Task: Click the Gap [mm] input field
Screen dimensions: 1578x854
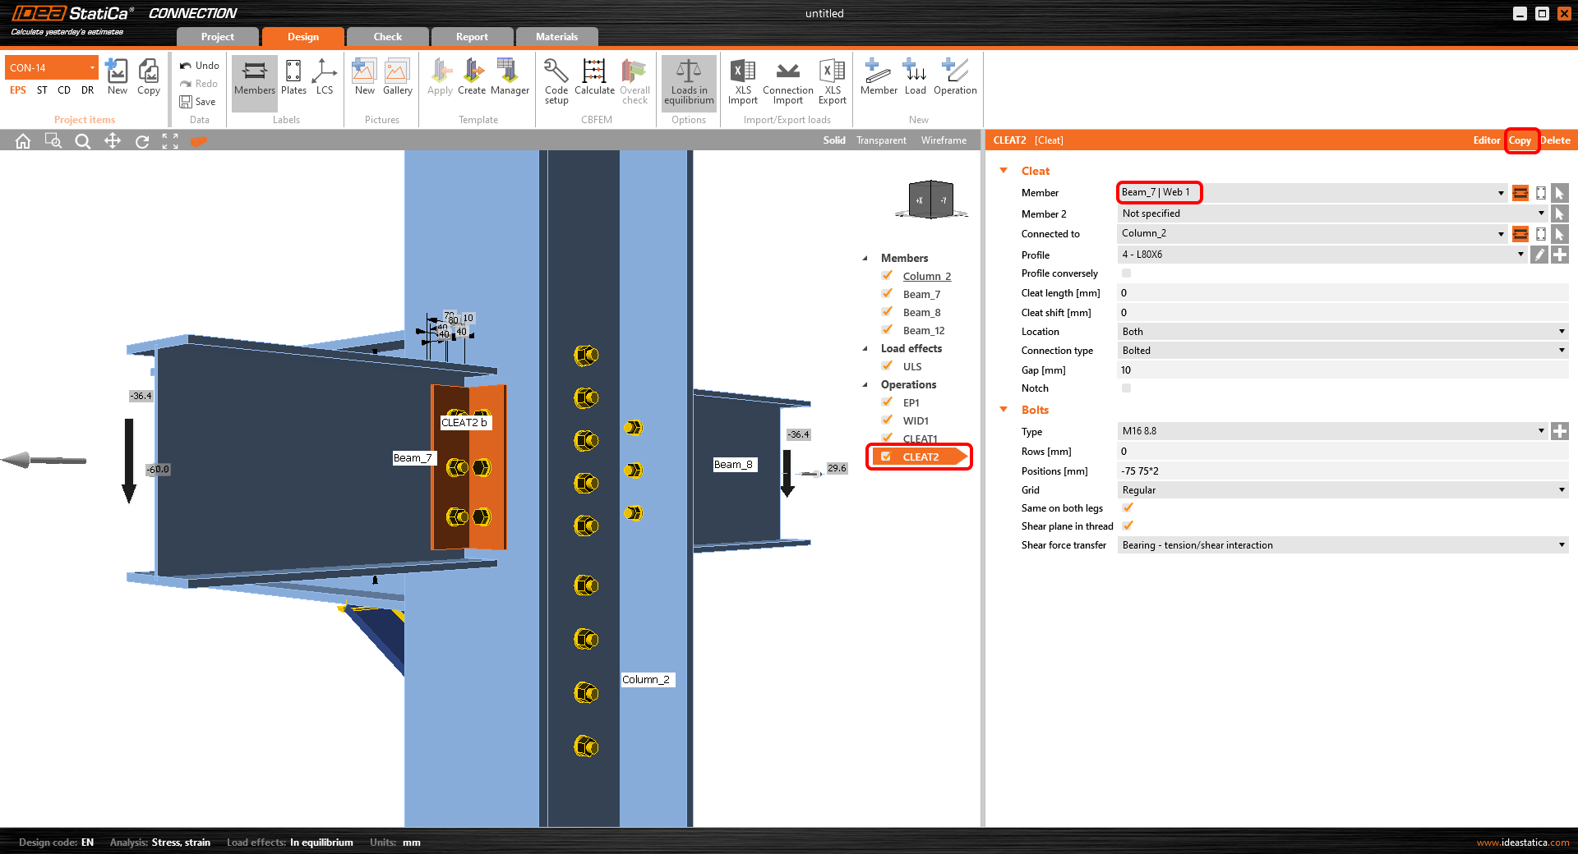Action: pyautogui.click(x=1342, y=370)
